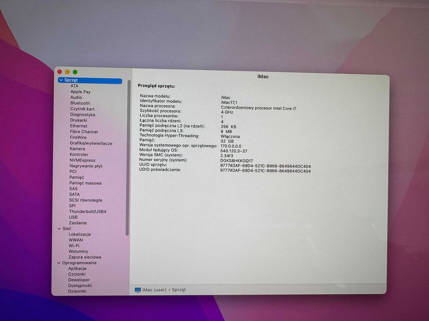Click Sprzęt in the bottom path bar
Screen dimensions: 429x321
[x=179, y=290]
